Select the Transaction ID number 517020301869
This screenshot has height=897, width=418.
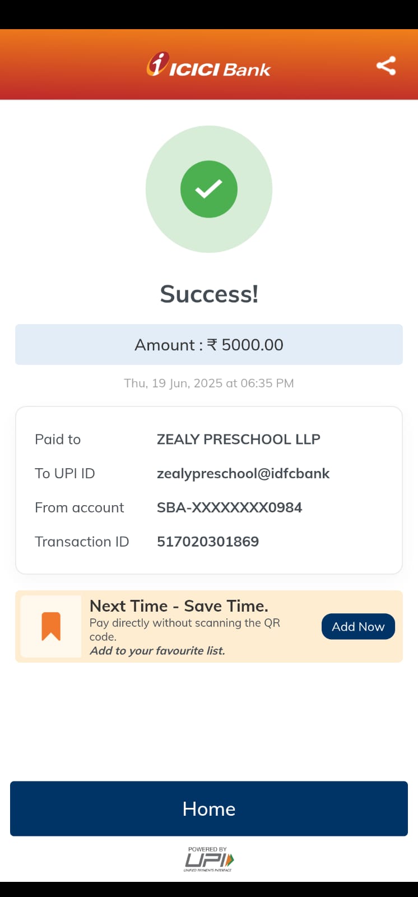(x=208, y=542)
